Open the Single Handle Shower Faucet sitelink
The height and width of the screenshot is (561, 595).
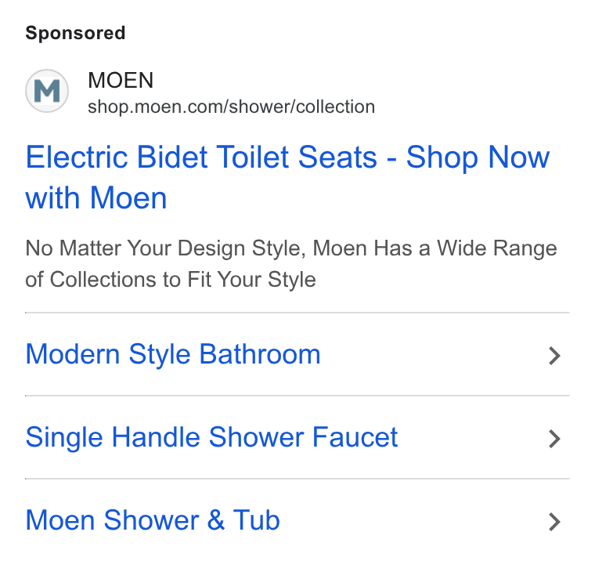click(x=211, y=437)
